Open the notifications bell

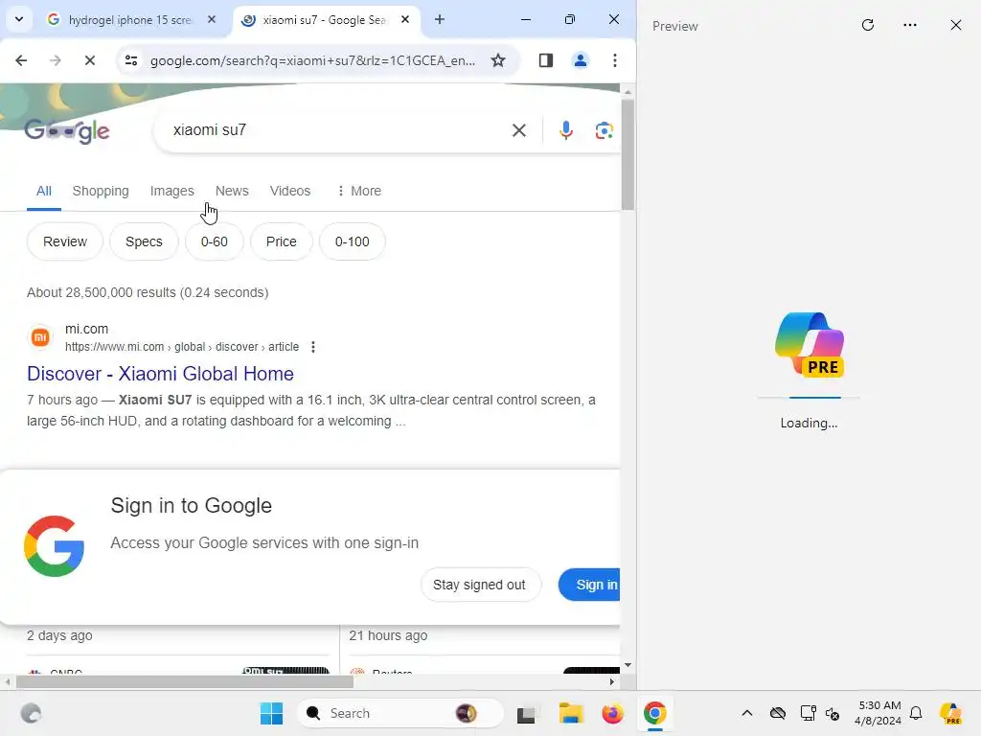(x=916, y=713)
